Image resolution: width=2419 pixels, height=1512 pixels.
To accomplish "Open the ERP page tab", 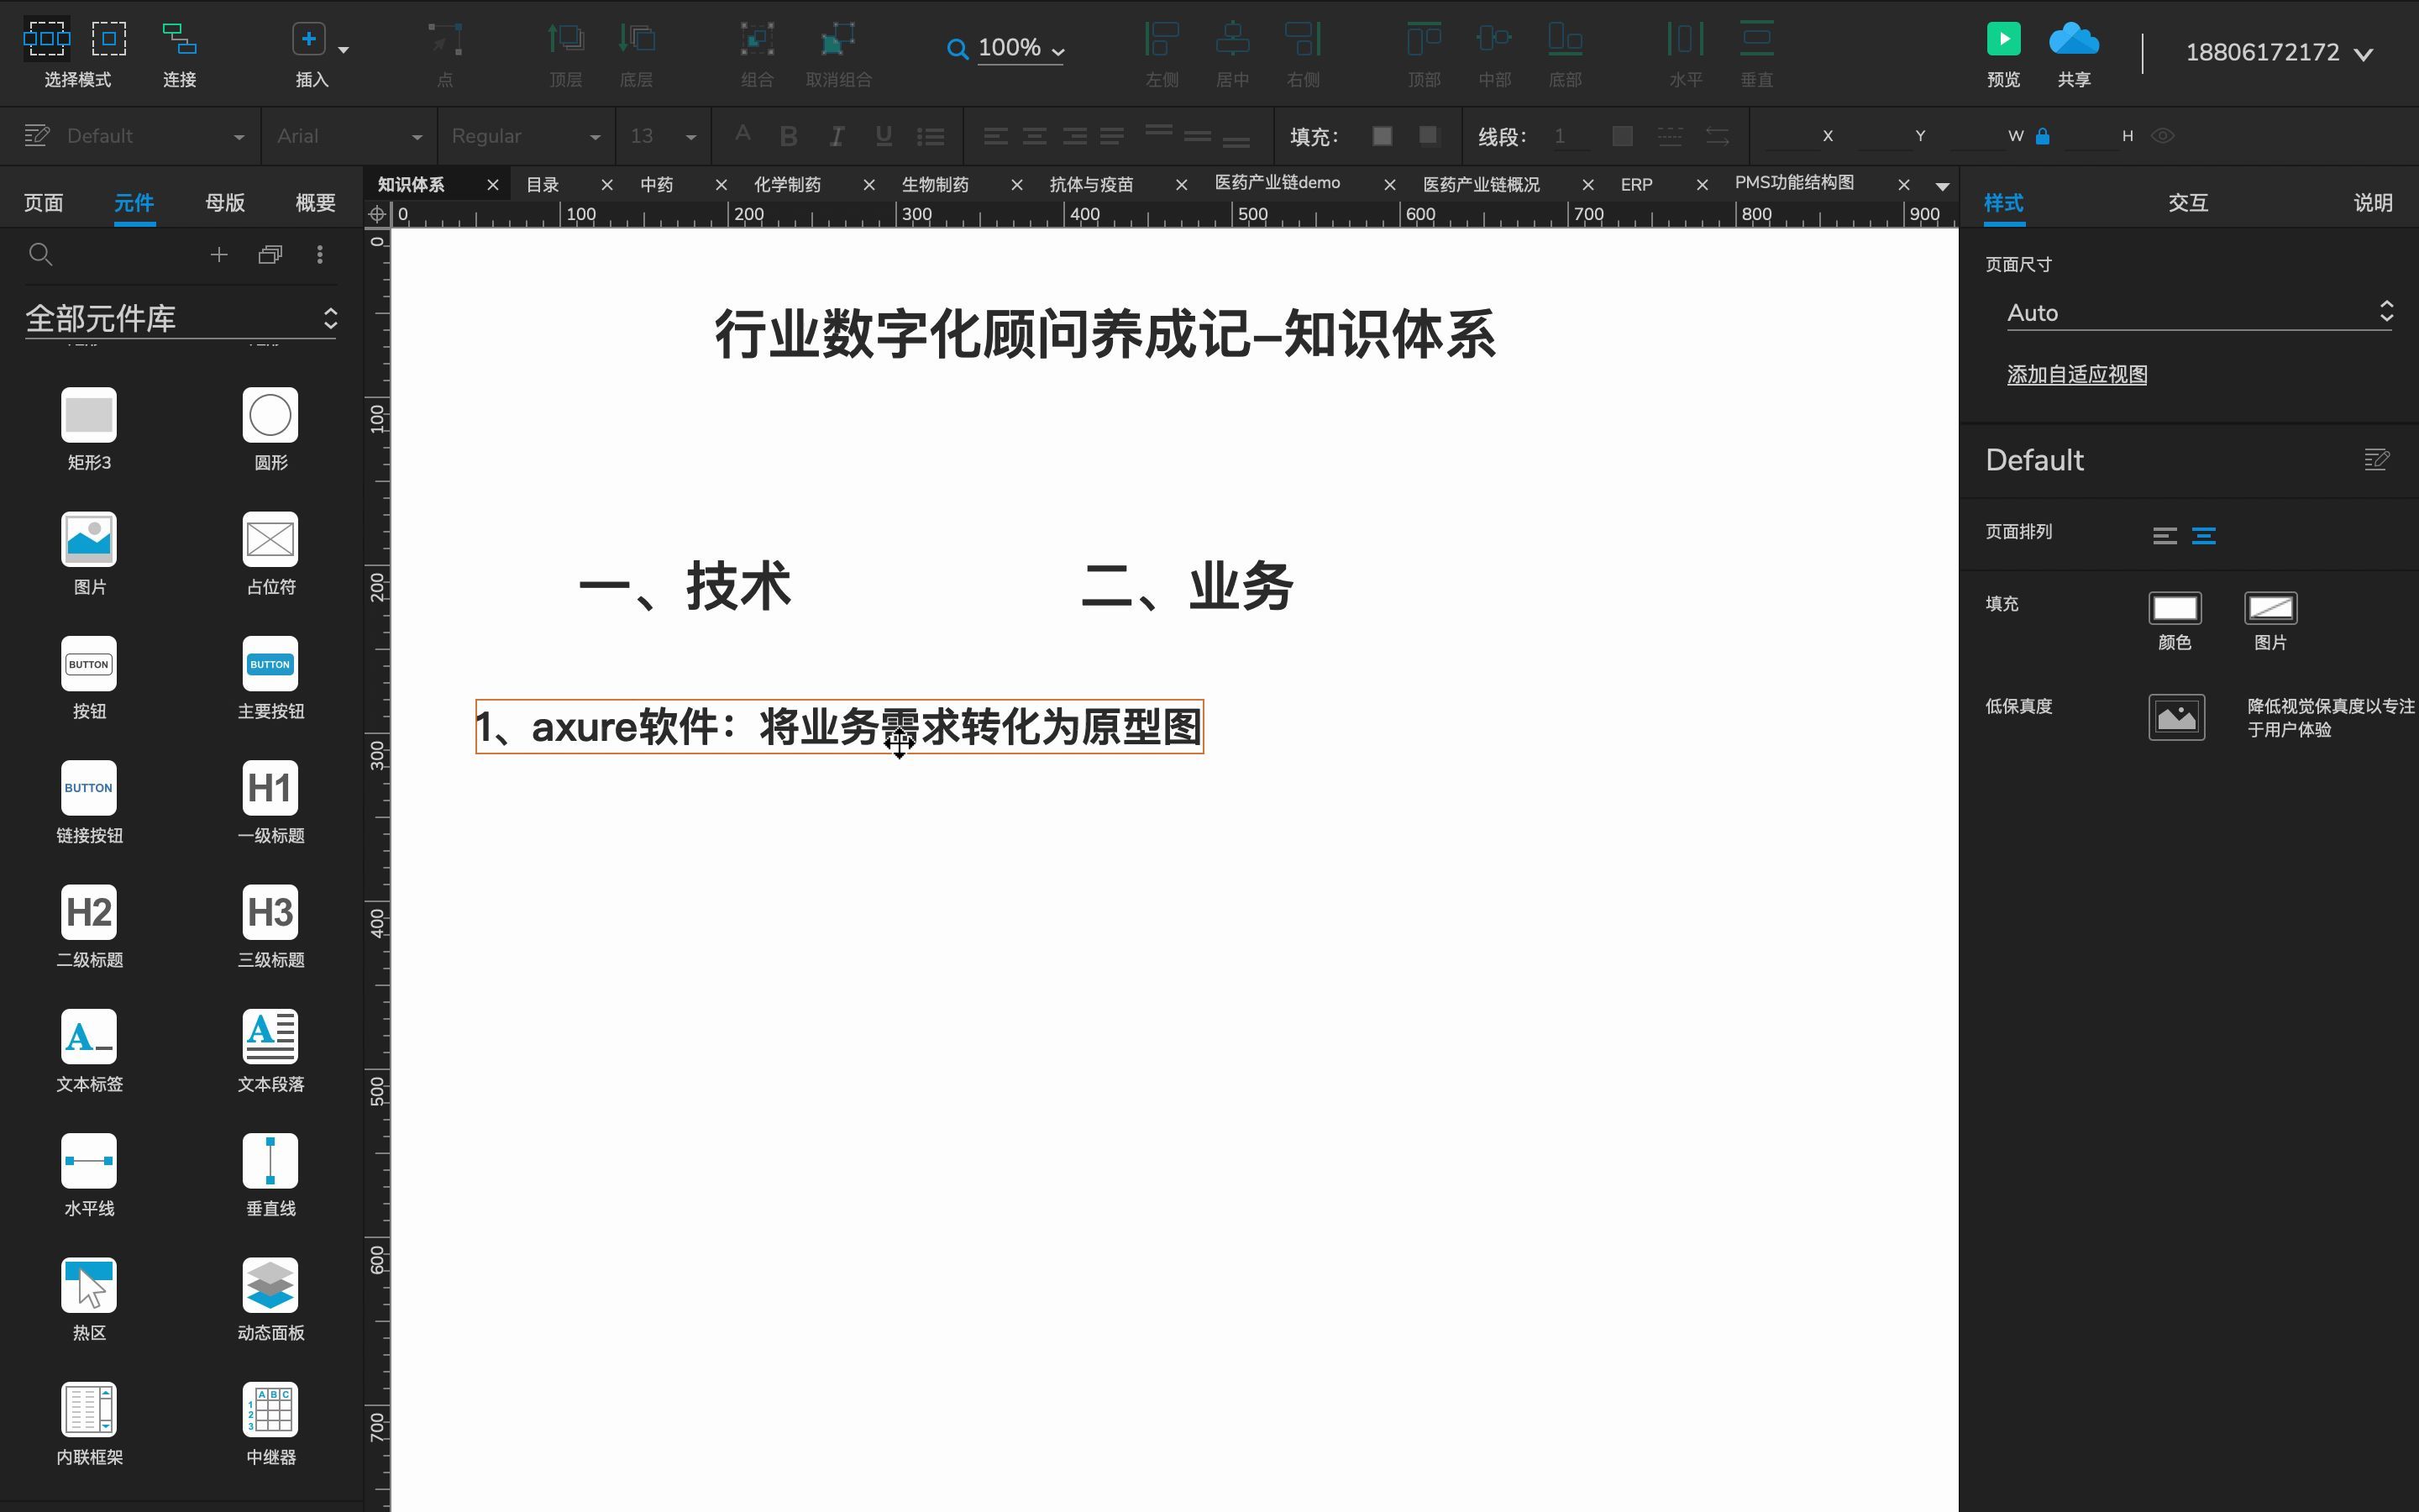I will [1636, 185].
